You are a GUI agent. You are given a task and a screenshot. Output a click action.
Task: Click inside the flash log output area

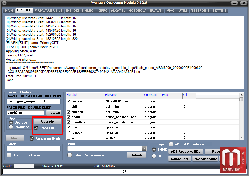click(125, 52)
